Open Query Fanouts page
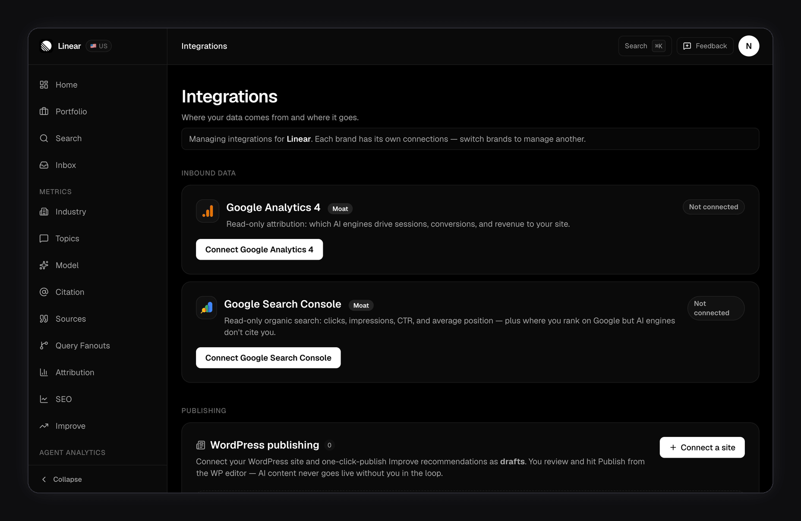This screenshot has height=521, width=801. [98, 345]
